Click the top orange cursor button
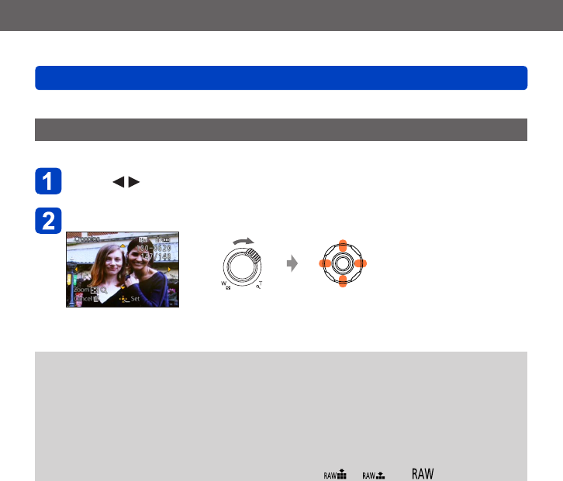Screen dimensions: 563x481 pyautogui.click(x=343, y=246)
